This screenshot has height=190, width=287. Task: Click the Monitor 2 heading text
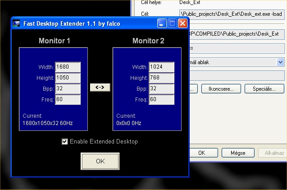click(x=148, y=41)
